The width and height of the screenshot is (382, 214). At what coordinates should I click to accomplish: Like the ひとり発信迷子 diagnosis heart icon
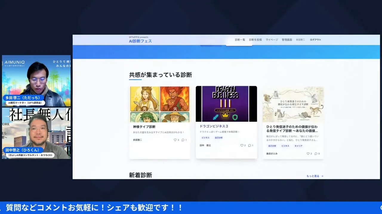click(x=309, y=154)
